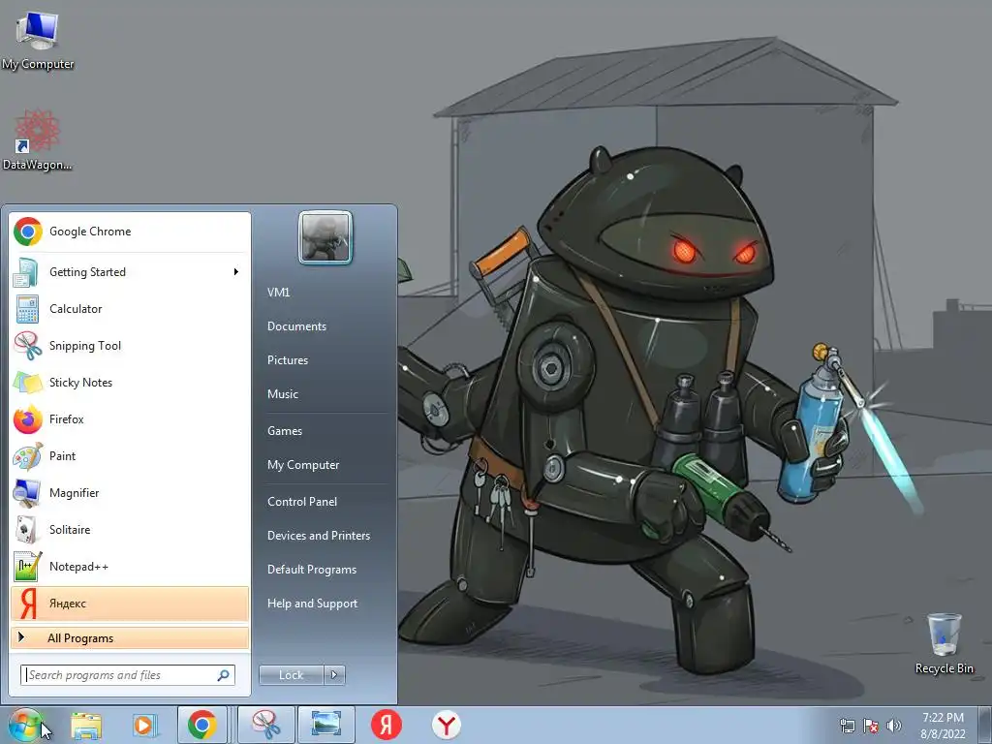This screenshot has height=744, width=992.
Task: Switch to Snipping Tool on taskbar
Action: pos(266,725)
